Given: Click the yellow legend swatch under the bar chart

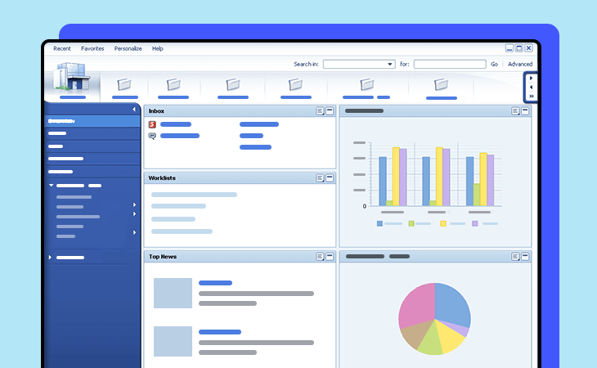Looking at the screenshot, I should [443, 224].
